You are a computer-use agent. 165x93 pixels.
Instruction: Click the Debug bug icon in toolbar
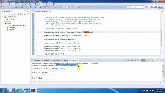pos(31,7)
